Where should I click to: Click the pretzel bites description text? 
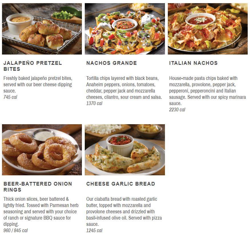click(38, 85)
